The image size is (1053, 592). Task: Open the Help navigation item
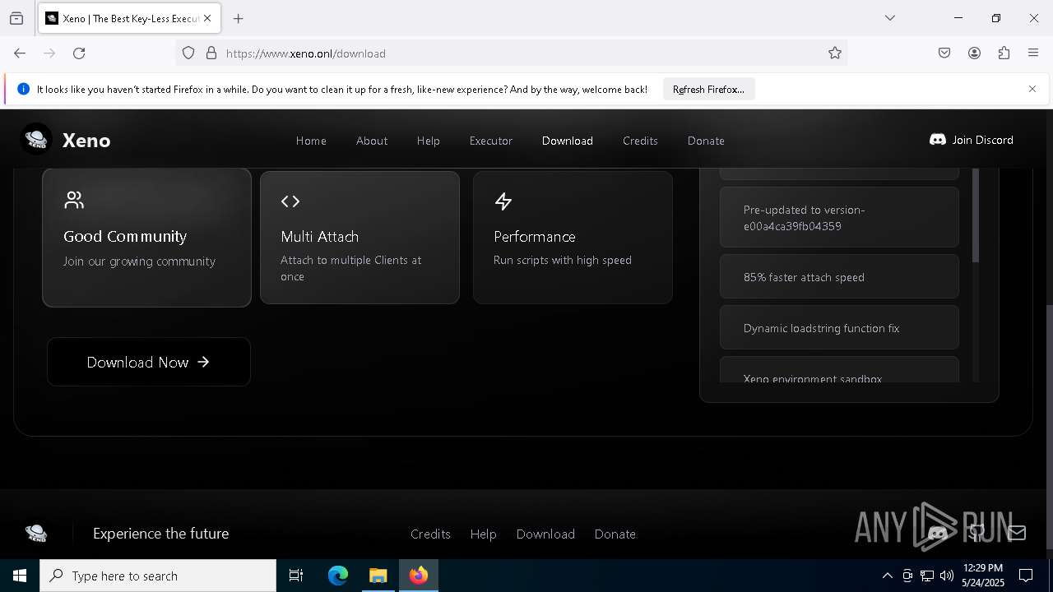click(x=428, y=141)
